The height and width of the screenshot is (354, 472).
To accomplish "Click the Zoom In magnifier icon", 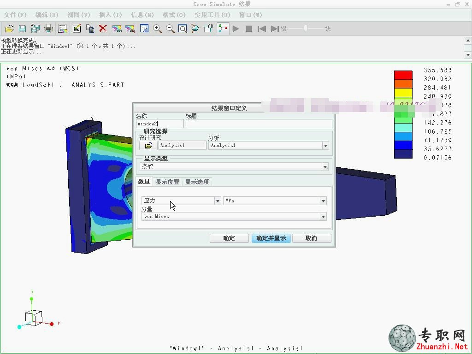I will 157,29.
